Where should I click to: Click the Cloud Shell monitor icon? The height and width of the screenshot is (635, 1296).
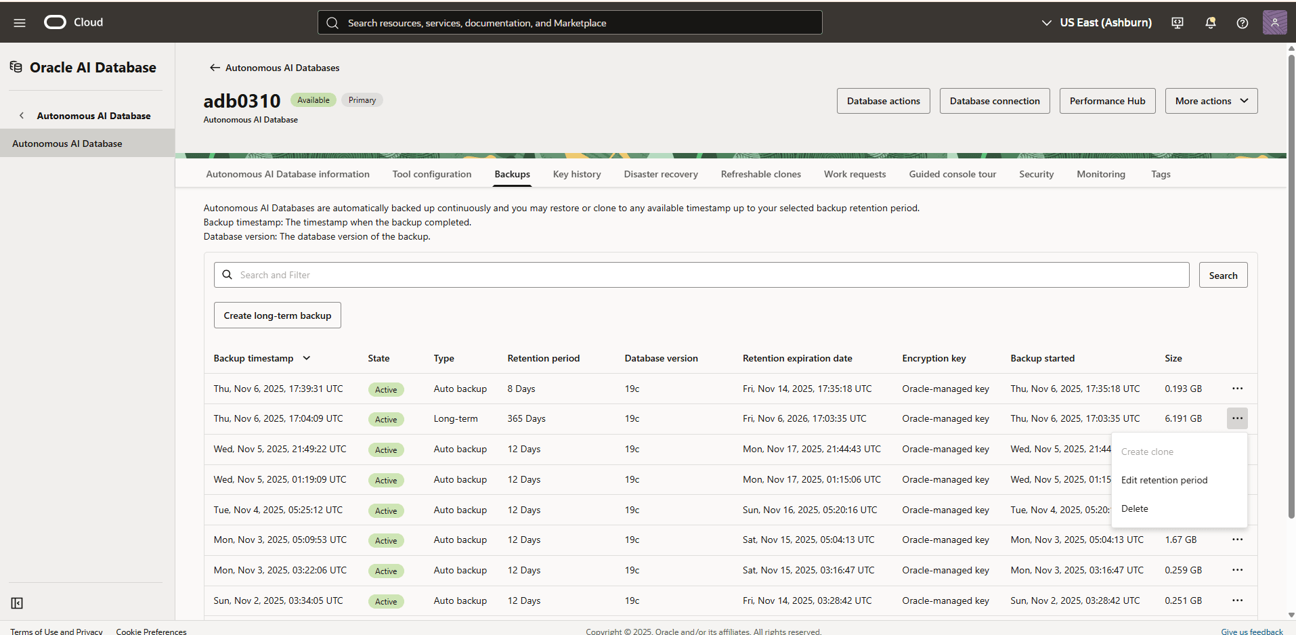1178,22
